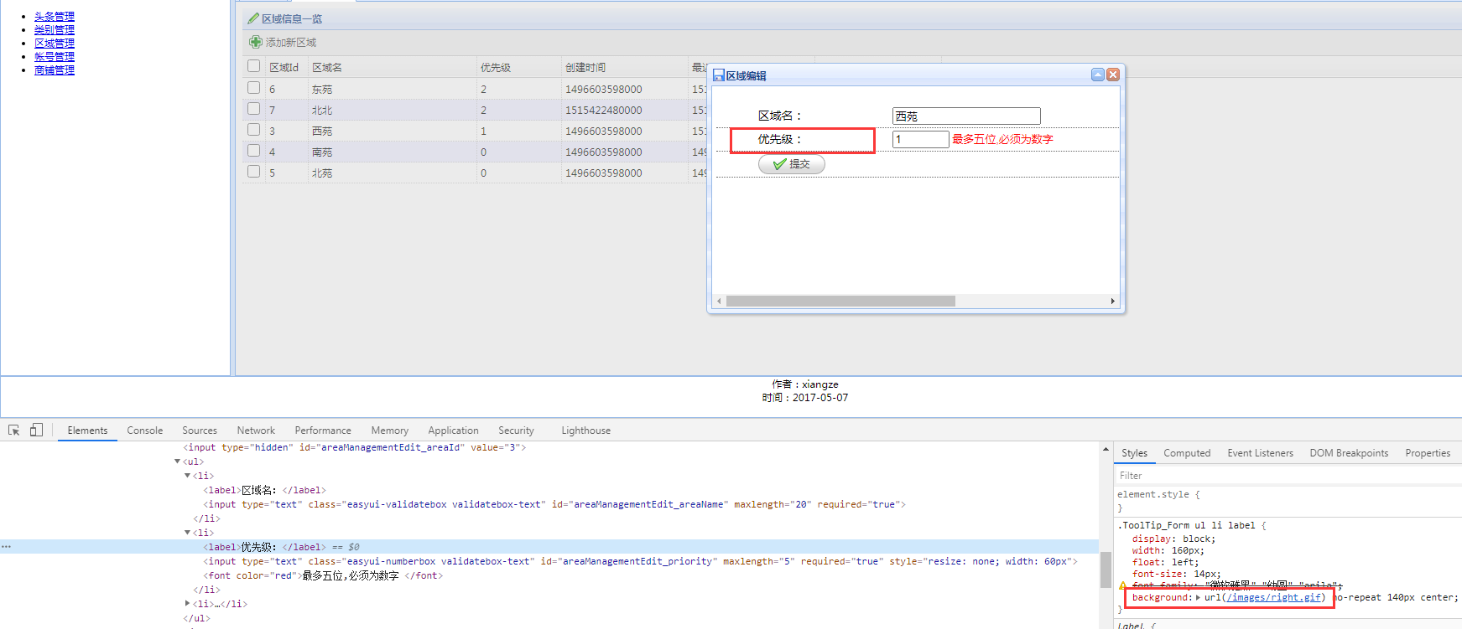Select the inspect element cursor icon
This screenshot has width=1462, height=629.
coord(14,430)
